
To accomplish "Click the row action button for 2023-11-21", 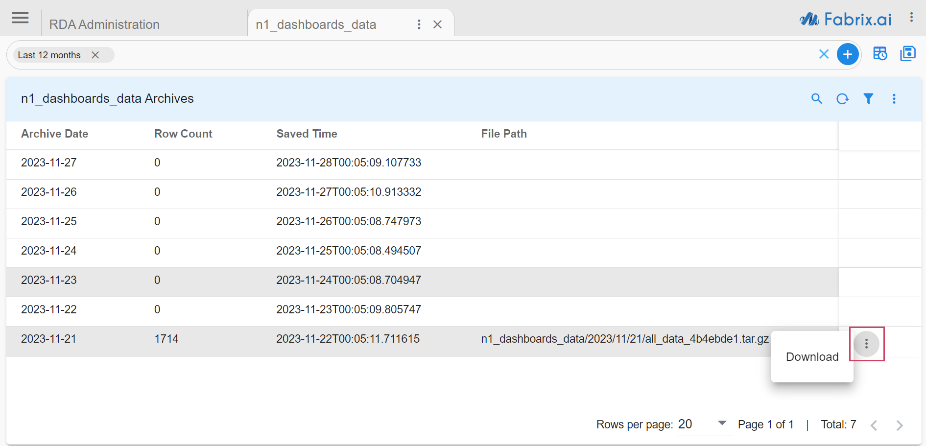I will tap(866, 344).
